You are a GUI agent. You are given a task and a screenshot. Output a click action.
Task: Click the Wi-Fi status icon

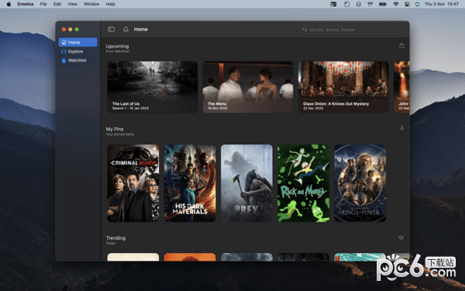point(395,4)
